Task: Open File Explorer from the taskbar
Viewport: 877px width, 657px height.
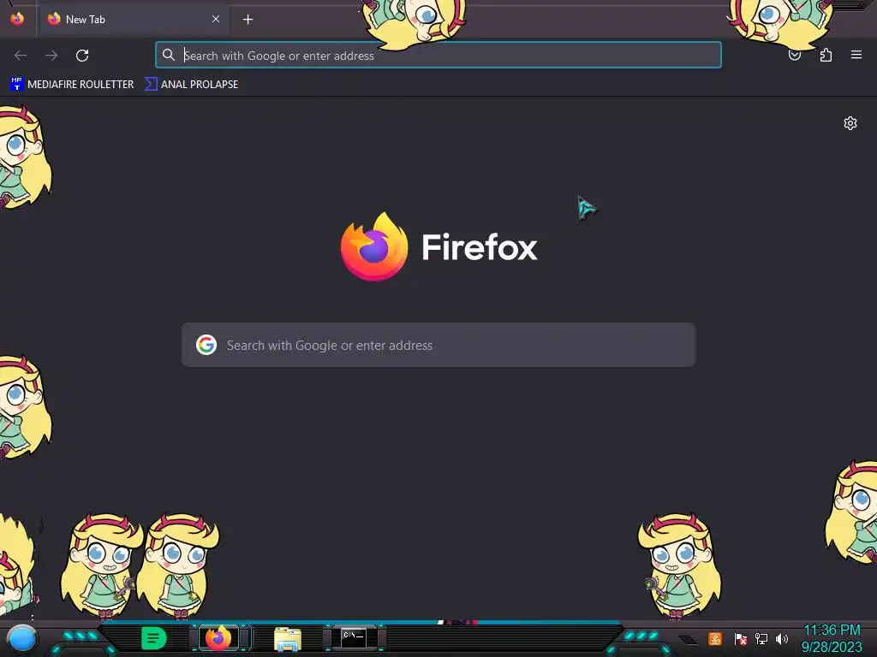Action: tap(288, 638)
